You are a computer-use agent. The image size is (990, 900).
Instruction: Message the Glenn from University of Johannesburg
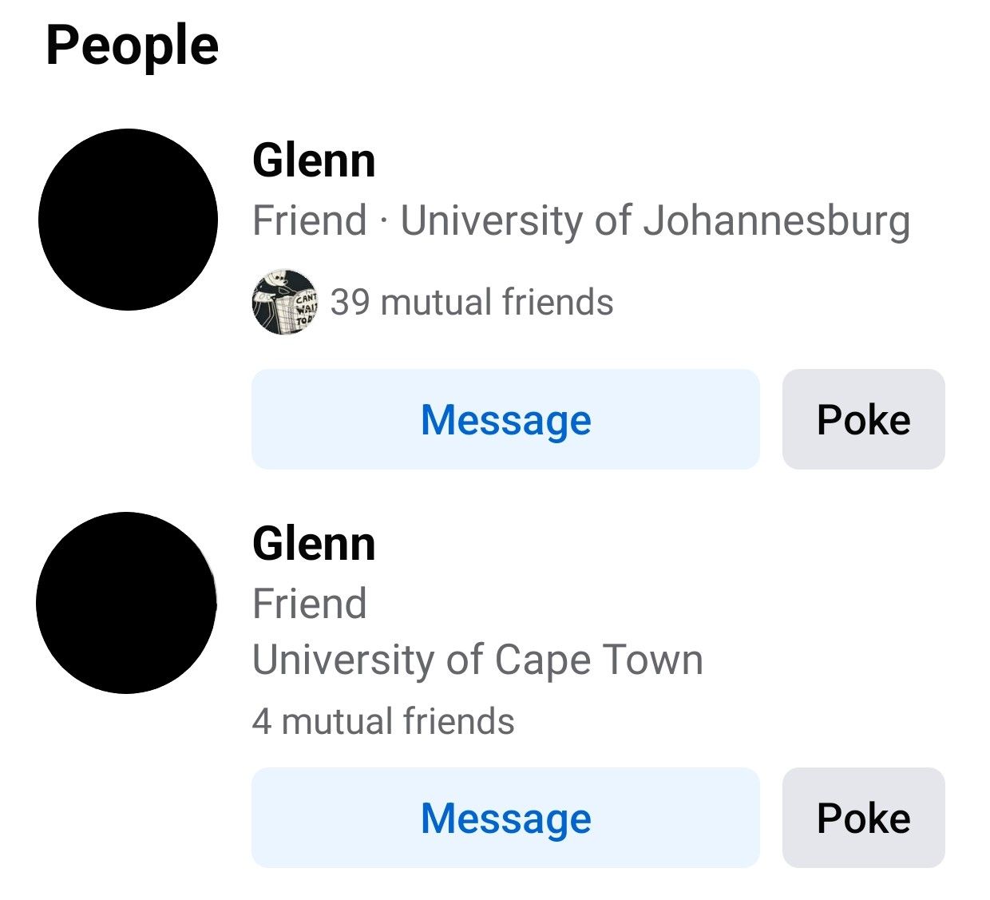(505, 418)
